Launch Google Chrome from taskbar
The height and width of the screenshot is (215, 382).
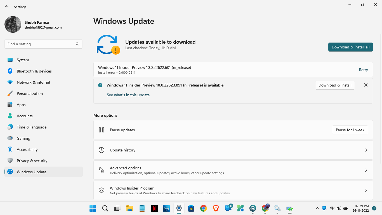[x=203, y=208]
